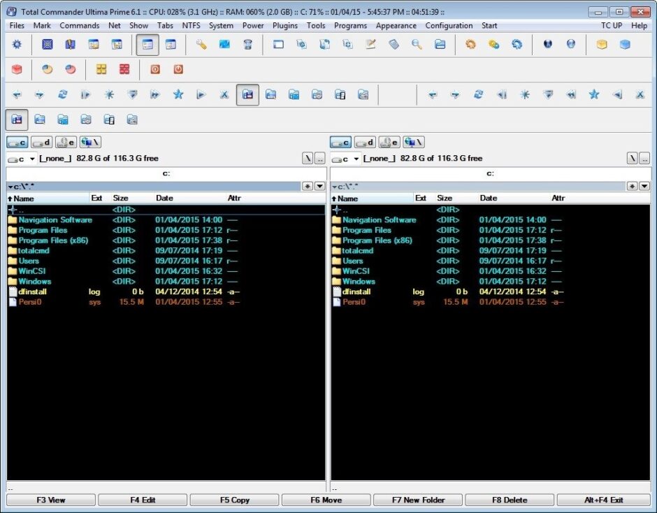Click the yellow four-squares grid icon

(101, 69)
